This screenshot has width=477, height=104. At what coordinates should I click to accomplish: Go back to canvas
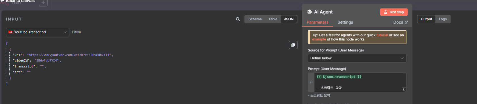click(18, 1)
